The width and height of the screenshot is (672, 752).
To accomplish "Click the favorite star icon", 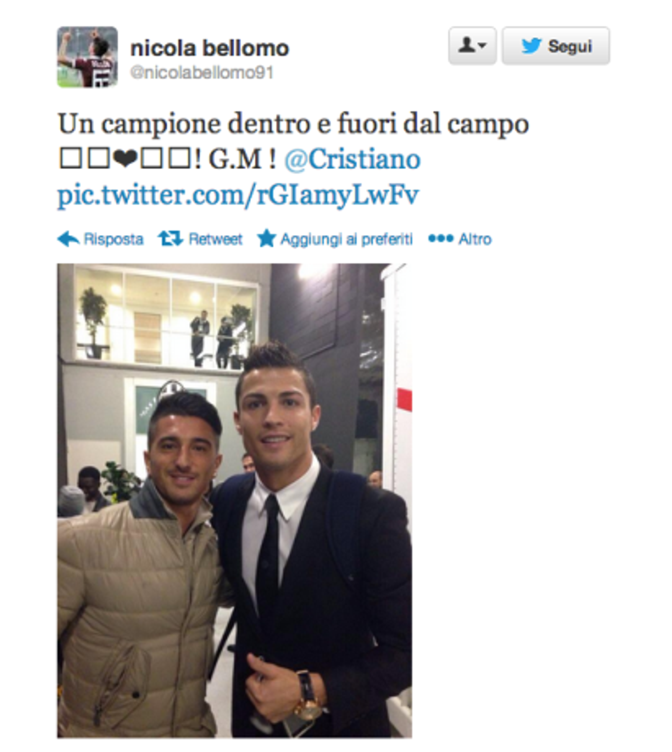I will click(x=266, y=238).
